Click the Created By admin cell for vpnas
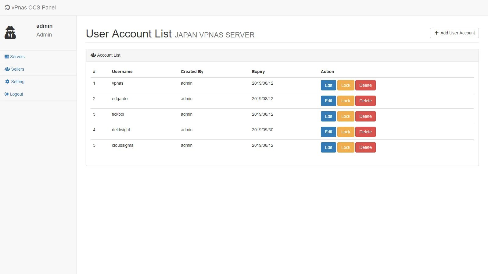Image resolution: width=488 pixels, height=274 pixels. point(187,83)
